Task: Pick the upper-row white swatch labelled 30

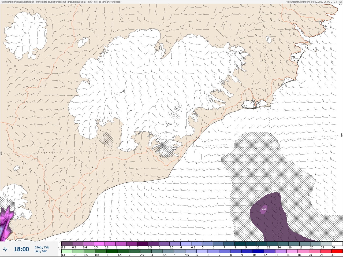Action: tap(337, 244)
